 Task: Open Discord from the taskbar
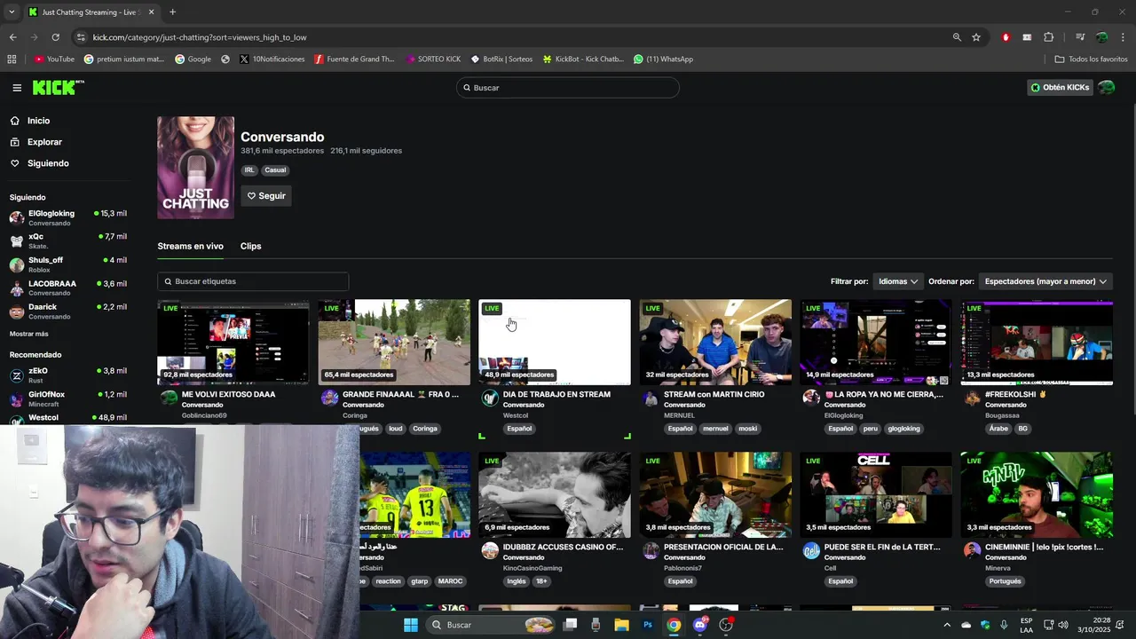[700, 625]
